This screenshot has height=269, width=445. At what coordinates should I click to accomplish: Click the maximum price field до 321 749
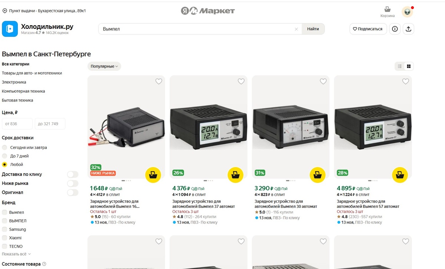(50, 124)
